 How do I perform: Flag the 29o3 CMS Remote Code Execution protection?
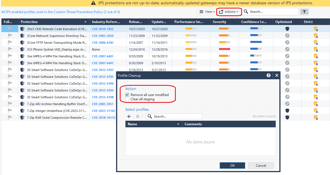click(10, 28)
